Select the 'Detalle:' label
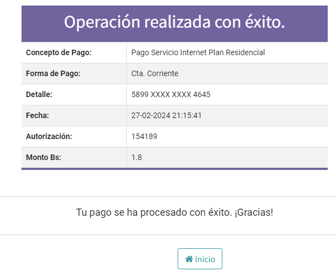This screenshot has height=277, width=336. 39,94
